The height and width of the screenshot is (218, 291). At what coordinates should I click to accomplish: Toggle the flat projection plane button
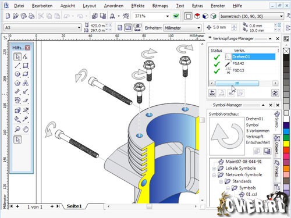(x=188, y=16)
